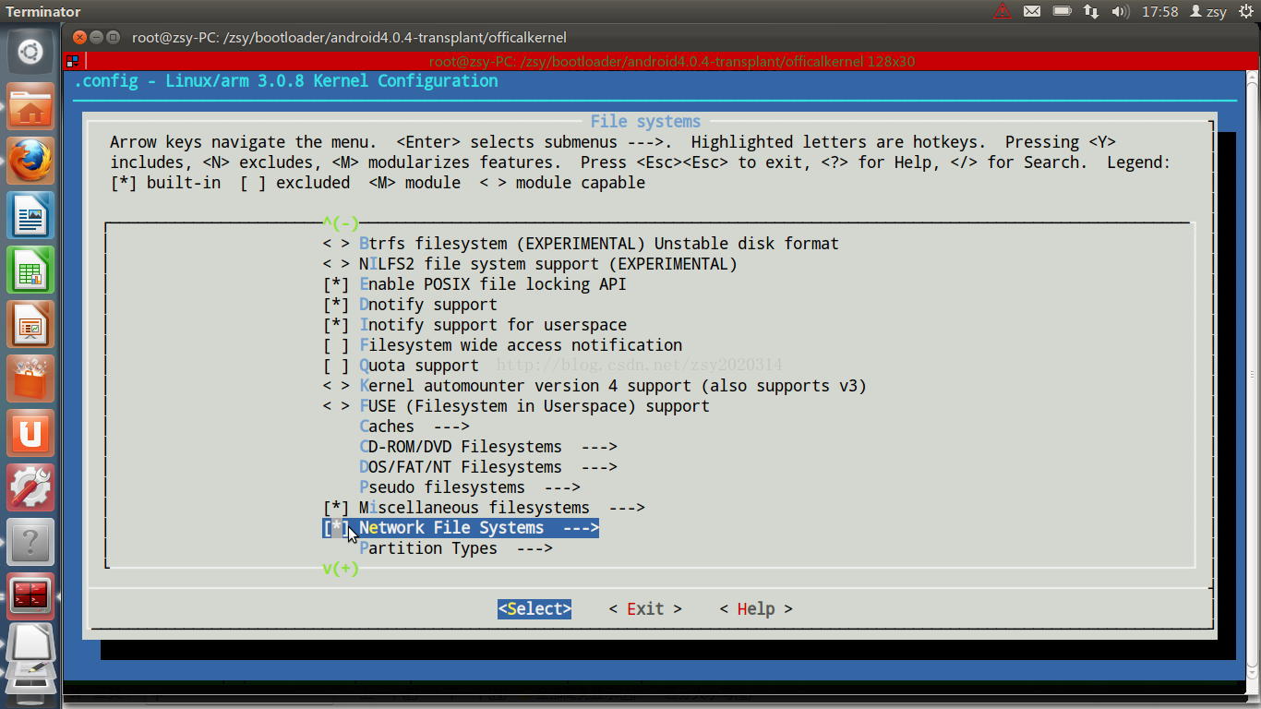Click the 'File systems' menu title
The image size is (1261, 709).
coord(645,122)
